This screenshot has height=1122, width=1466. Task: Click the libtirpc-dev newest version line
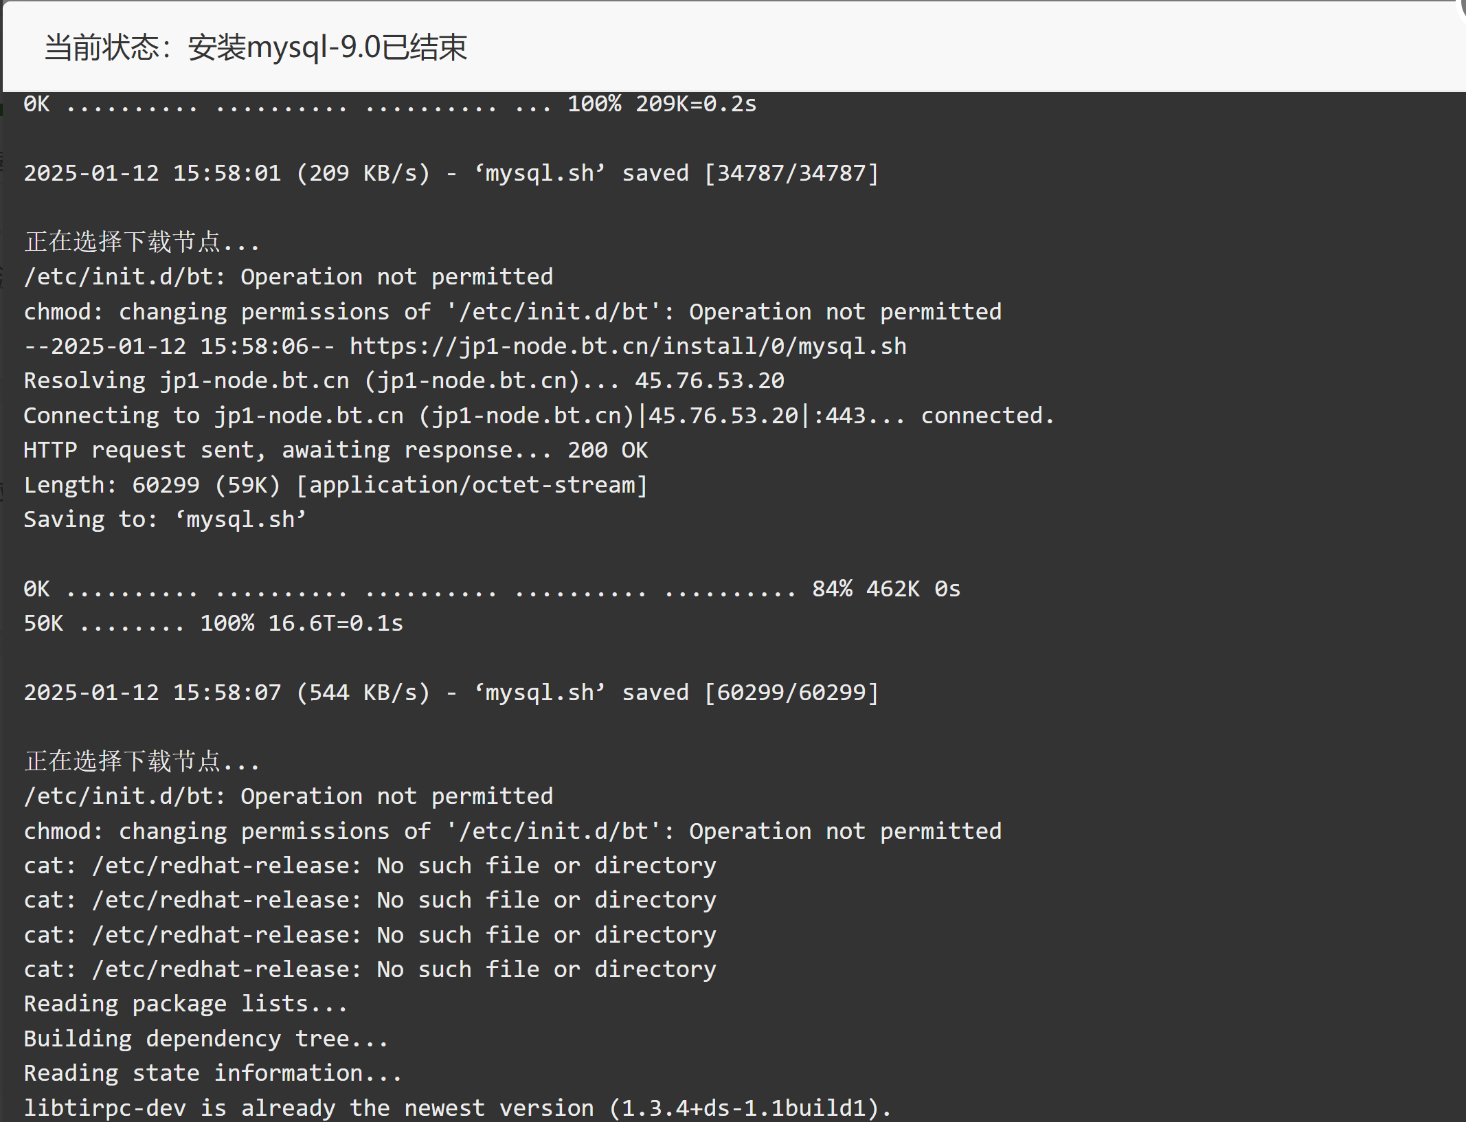[x=458, y=1108]
